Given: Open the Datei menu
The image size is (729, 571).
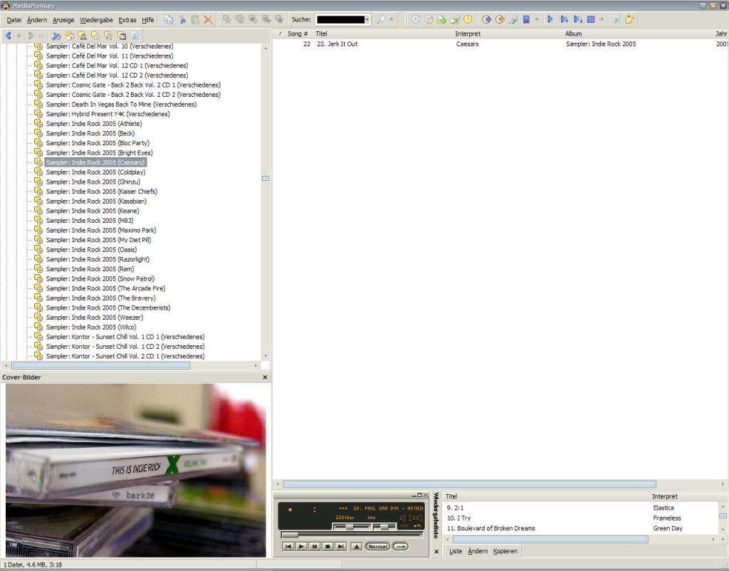Looking at the screenshot, I should pos(14,20).
